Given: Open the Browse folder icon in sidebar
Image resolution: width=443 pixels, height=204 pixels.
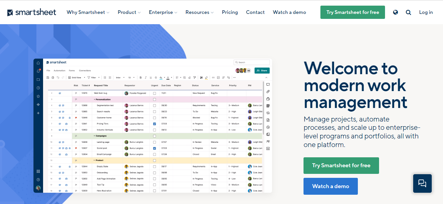Looking at the screenshot, I should 38,79.
